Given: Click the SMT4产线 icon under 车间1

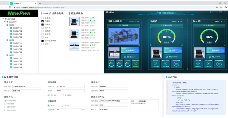Looking at the screenshot, I should click(x=11, y=37).
